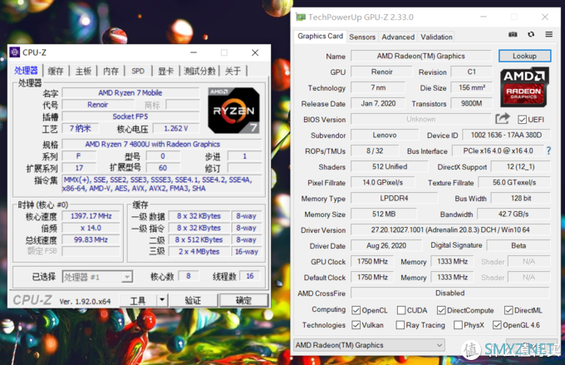Click the AMD CrossFire value Disabled
The width and height of the screenshot is (565, 365).
[450, 293]
